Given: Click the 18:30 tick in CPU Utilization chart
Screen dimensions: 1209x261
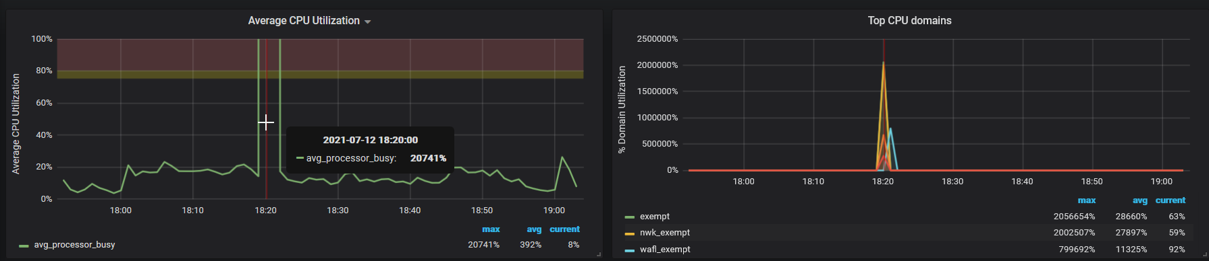Looking at the screenshot, I should [x=338, y=211].
